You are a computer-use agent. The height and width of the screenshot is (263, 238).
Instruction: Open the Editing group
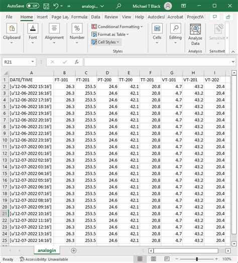(175, 34)
